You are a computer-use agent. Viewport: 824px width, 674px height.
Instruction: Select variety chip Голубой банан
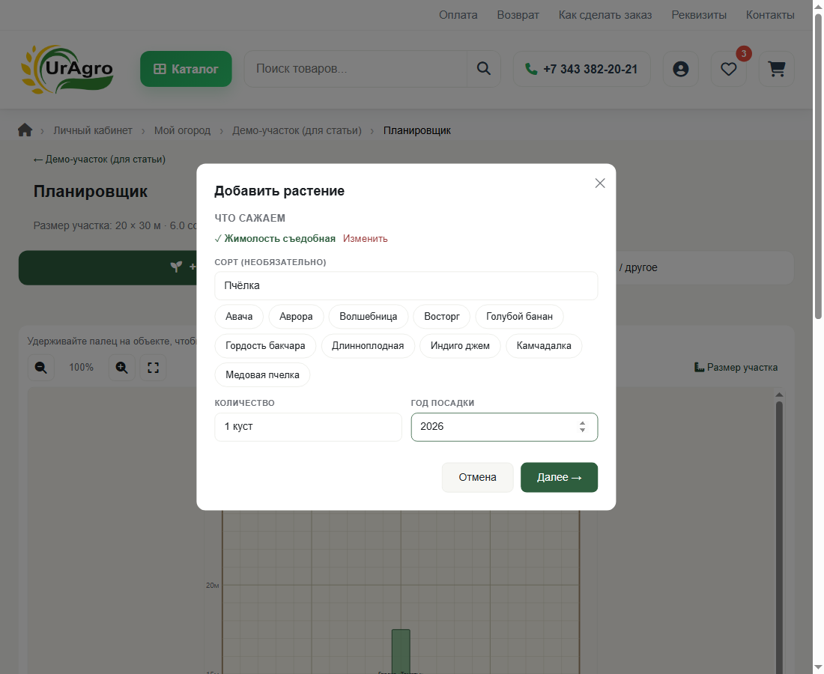[519, 317]
